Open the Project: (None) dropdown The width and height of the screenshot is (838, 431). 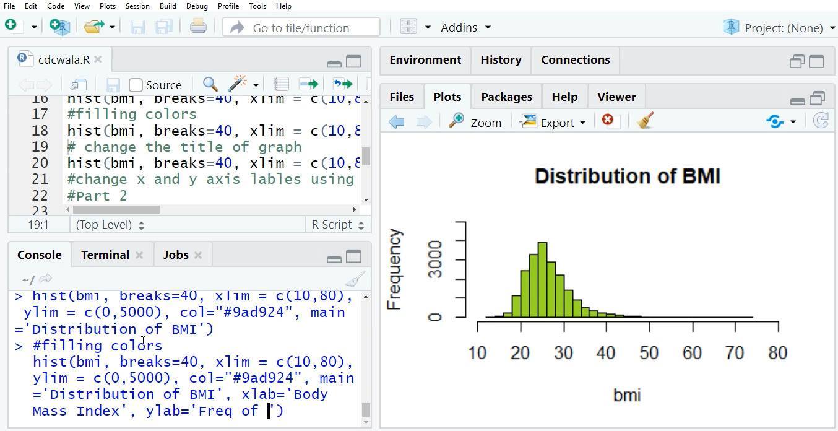point(779,27)
